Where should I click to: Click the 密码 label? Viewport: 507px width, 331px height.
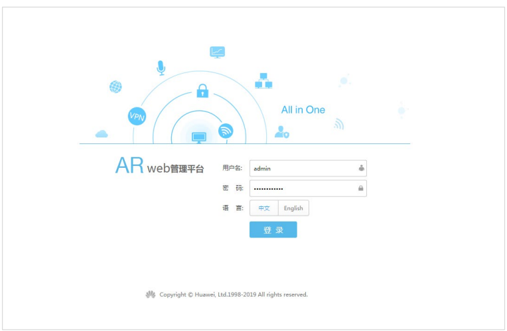[x=233, y=188]
